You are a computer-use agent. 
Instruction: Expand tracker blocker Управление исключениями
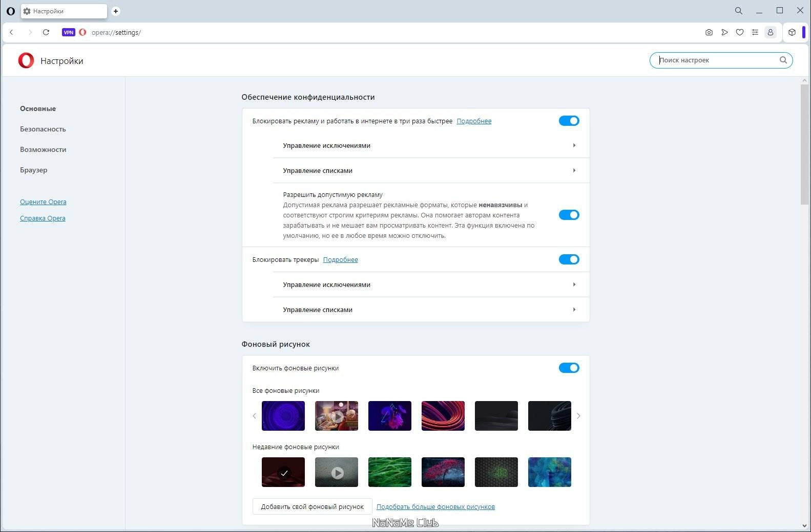[x=431, y=284]
